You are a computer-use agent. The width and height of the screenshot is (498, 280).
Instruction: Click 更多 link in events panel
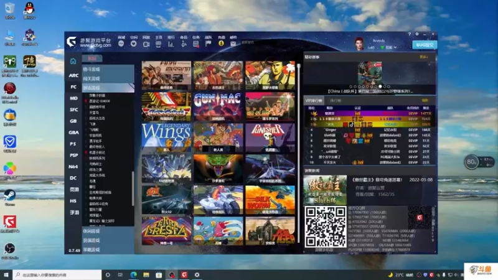pyautogui.click(x=424, y=57)
